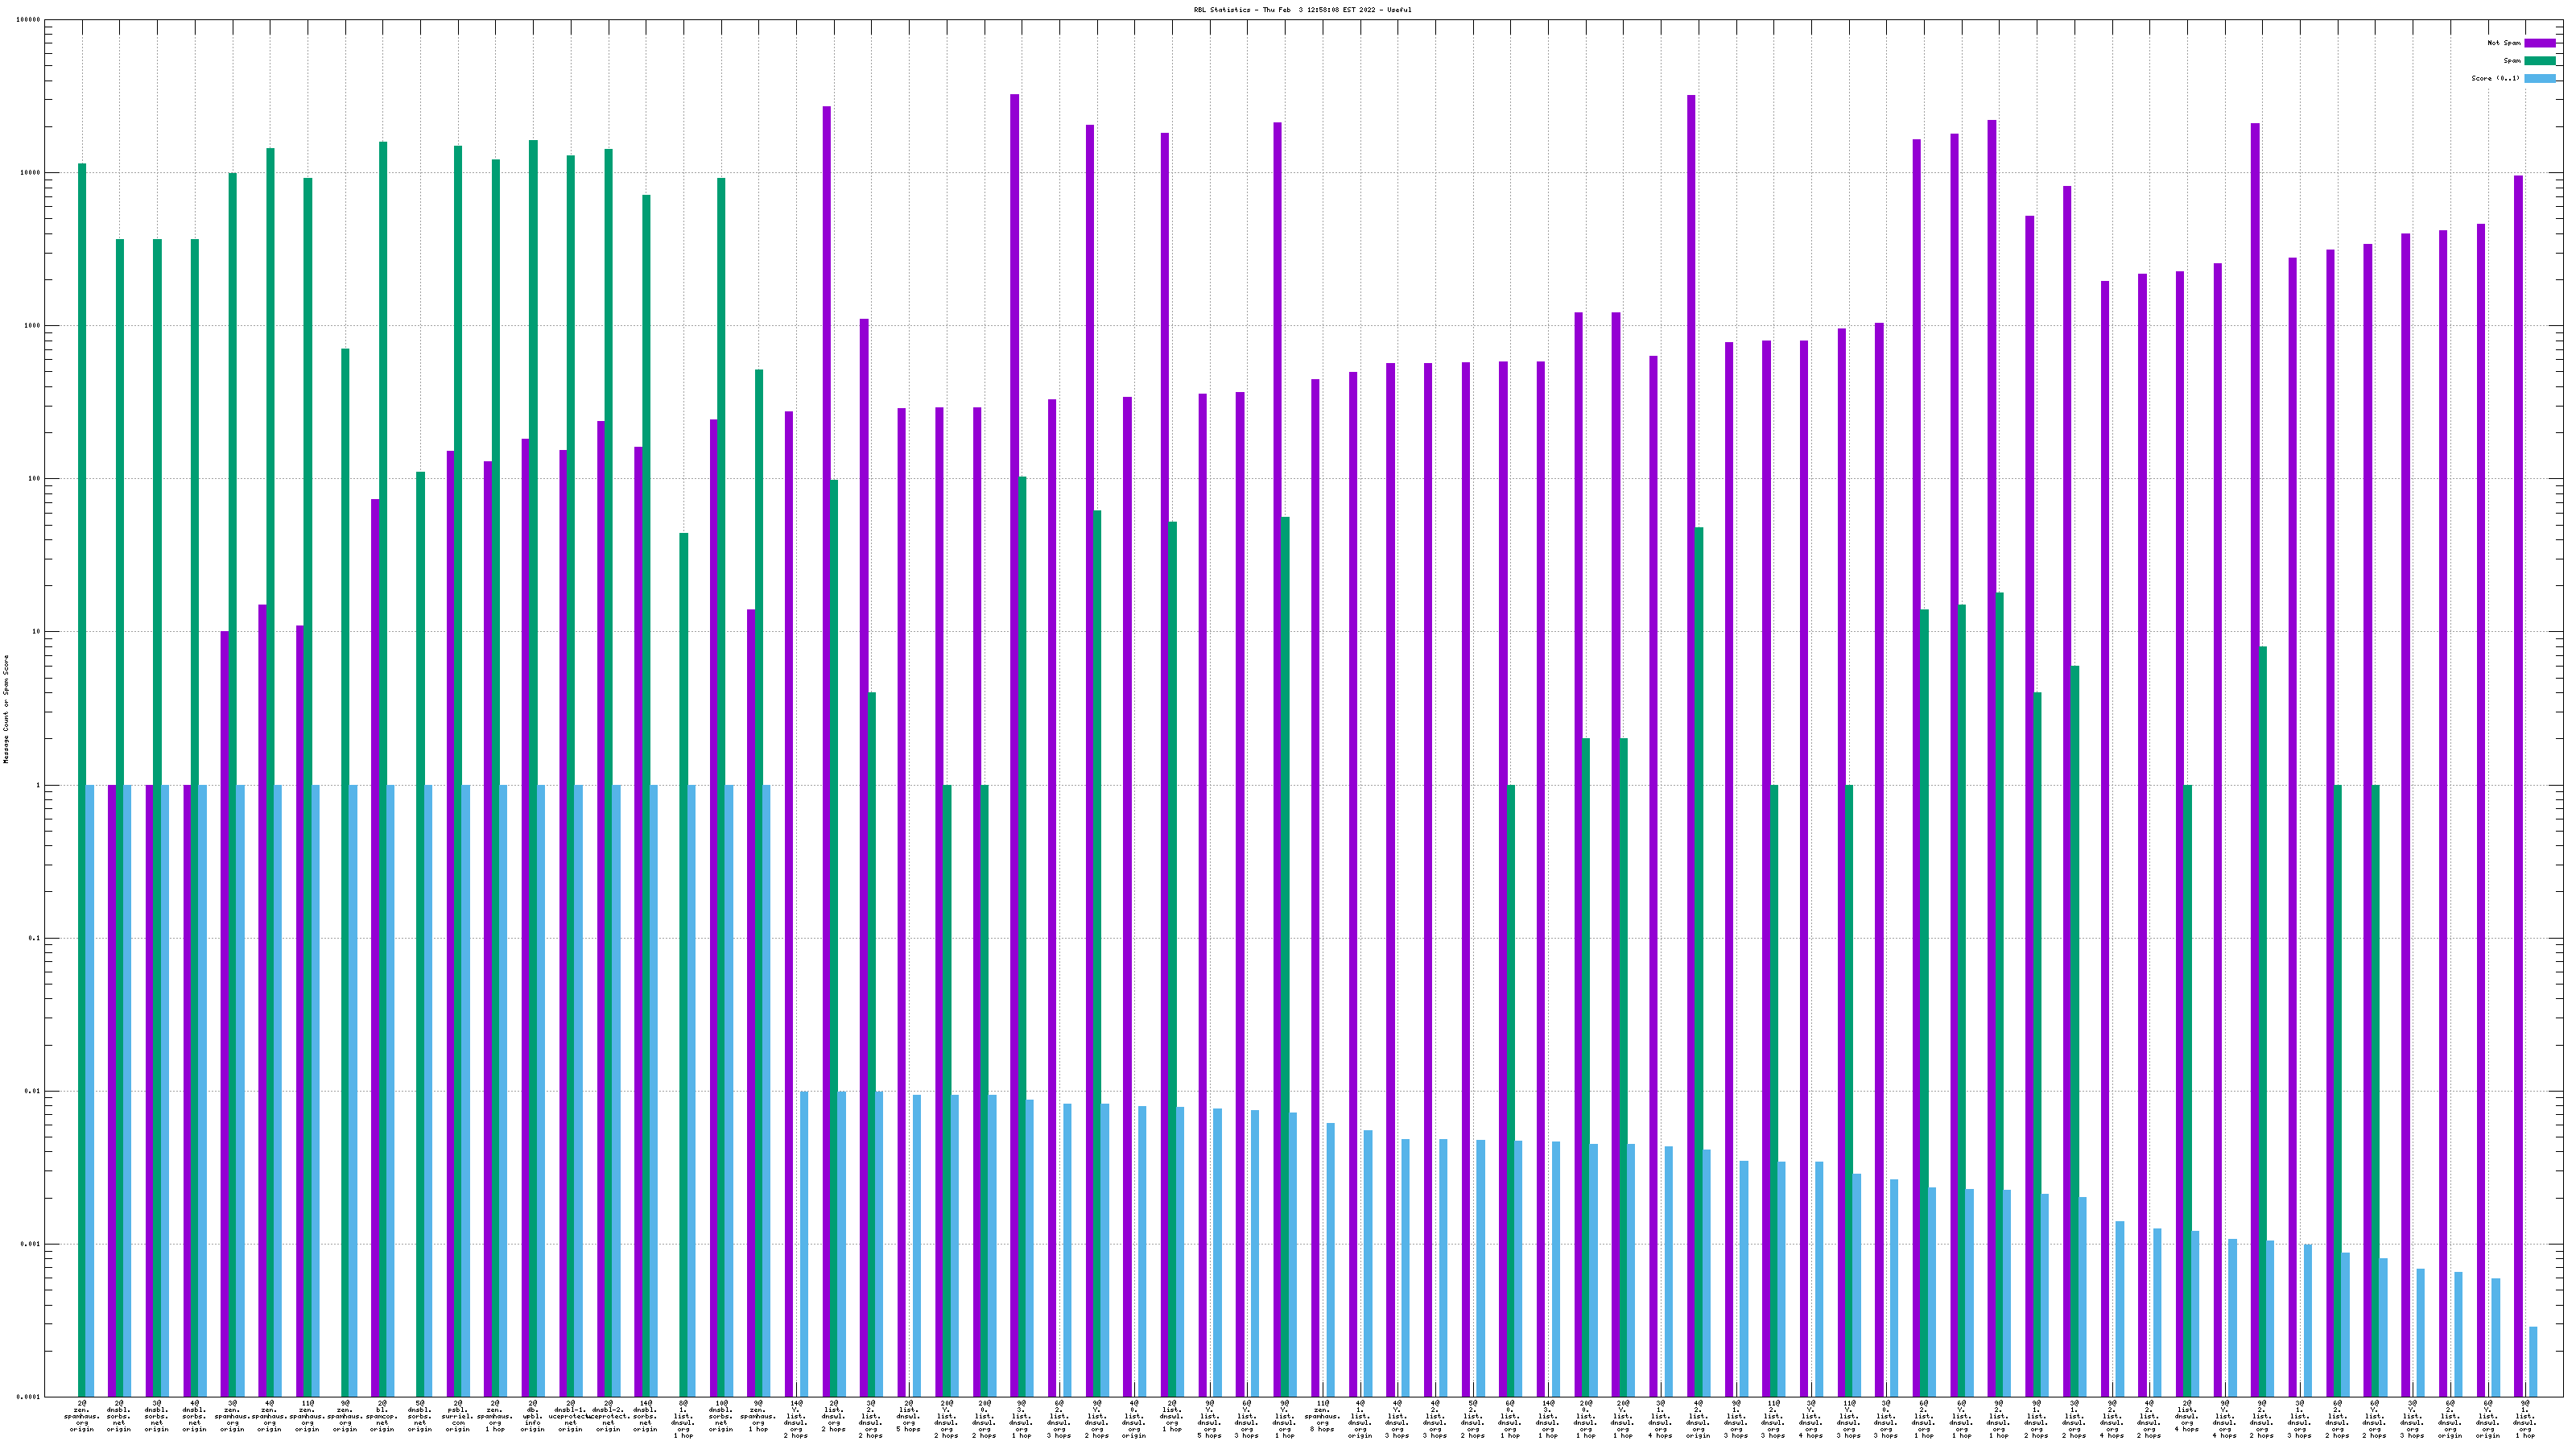
Task: Click the RBL Statistics chart title
Action: [1302, 10]
